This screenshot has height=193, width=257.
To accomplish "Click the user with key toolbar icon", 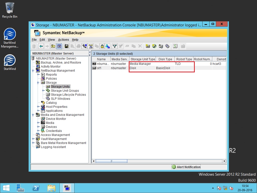I will [108, 46].
